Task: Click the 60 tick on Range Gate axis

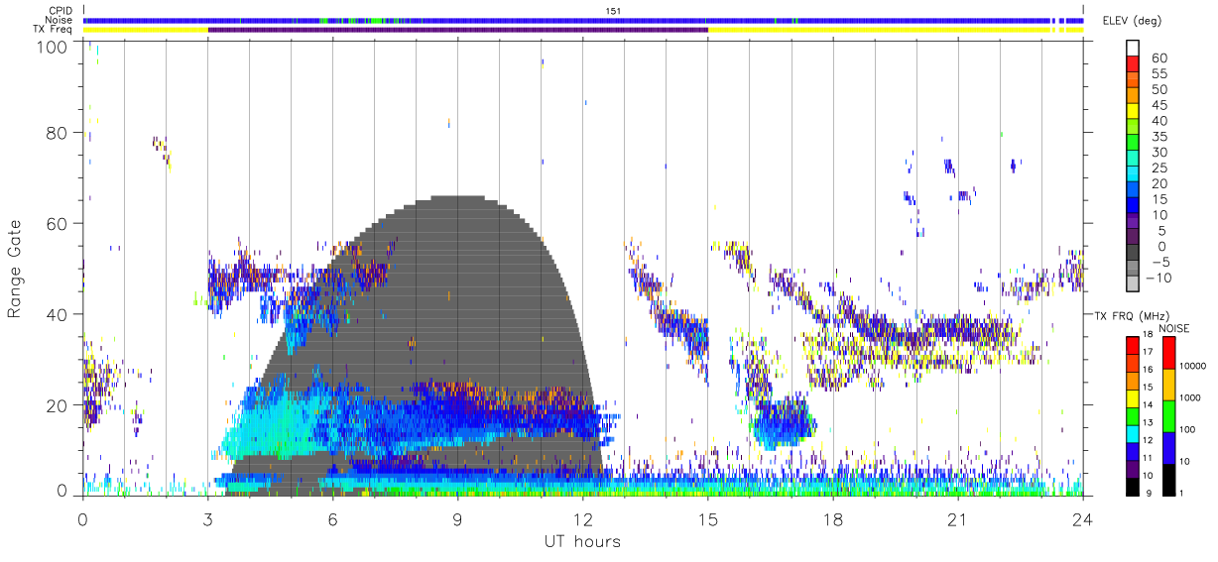Action: tap(59, 224)
